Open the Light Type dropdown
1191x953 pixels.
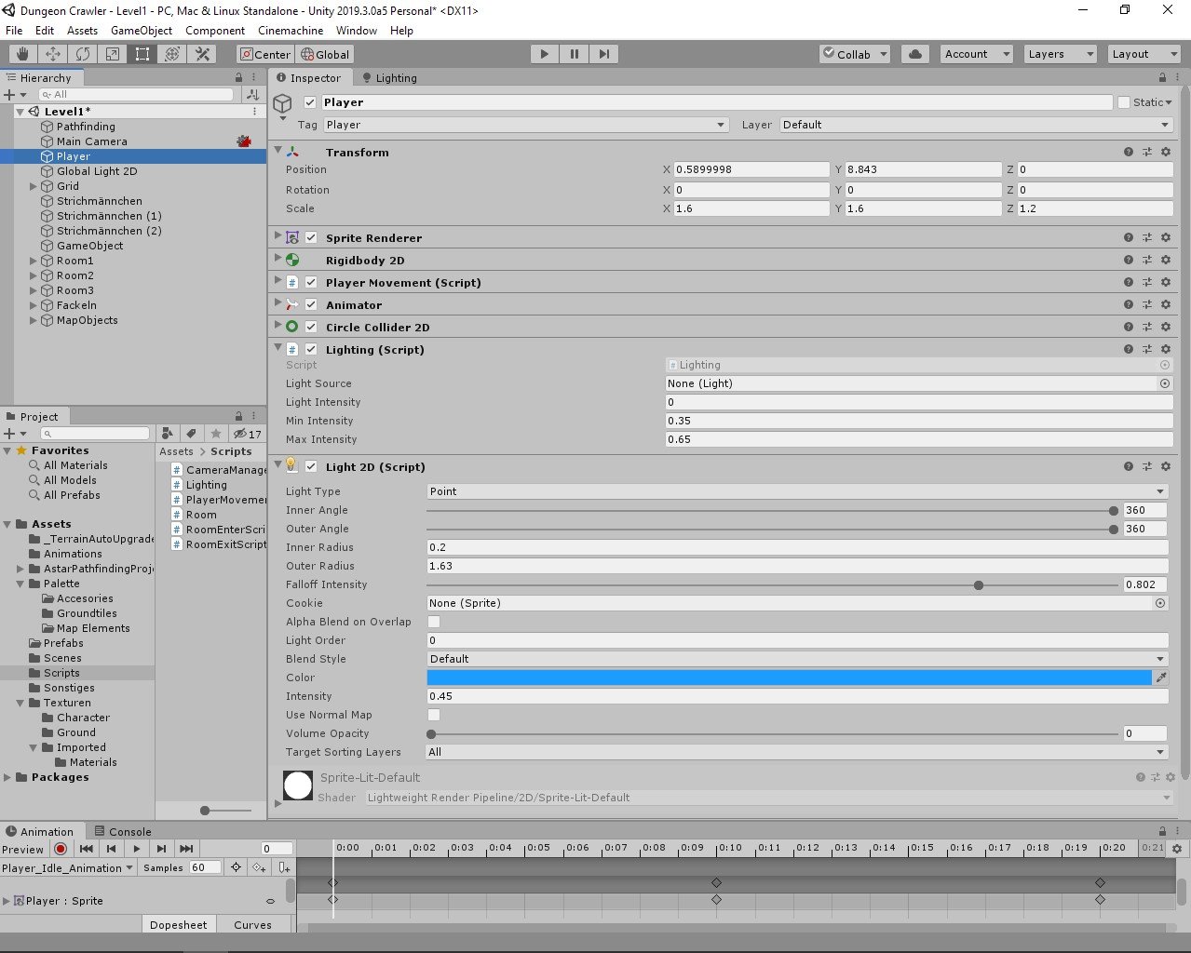[x=796, y=491]
